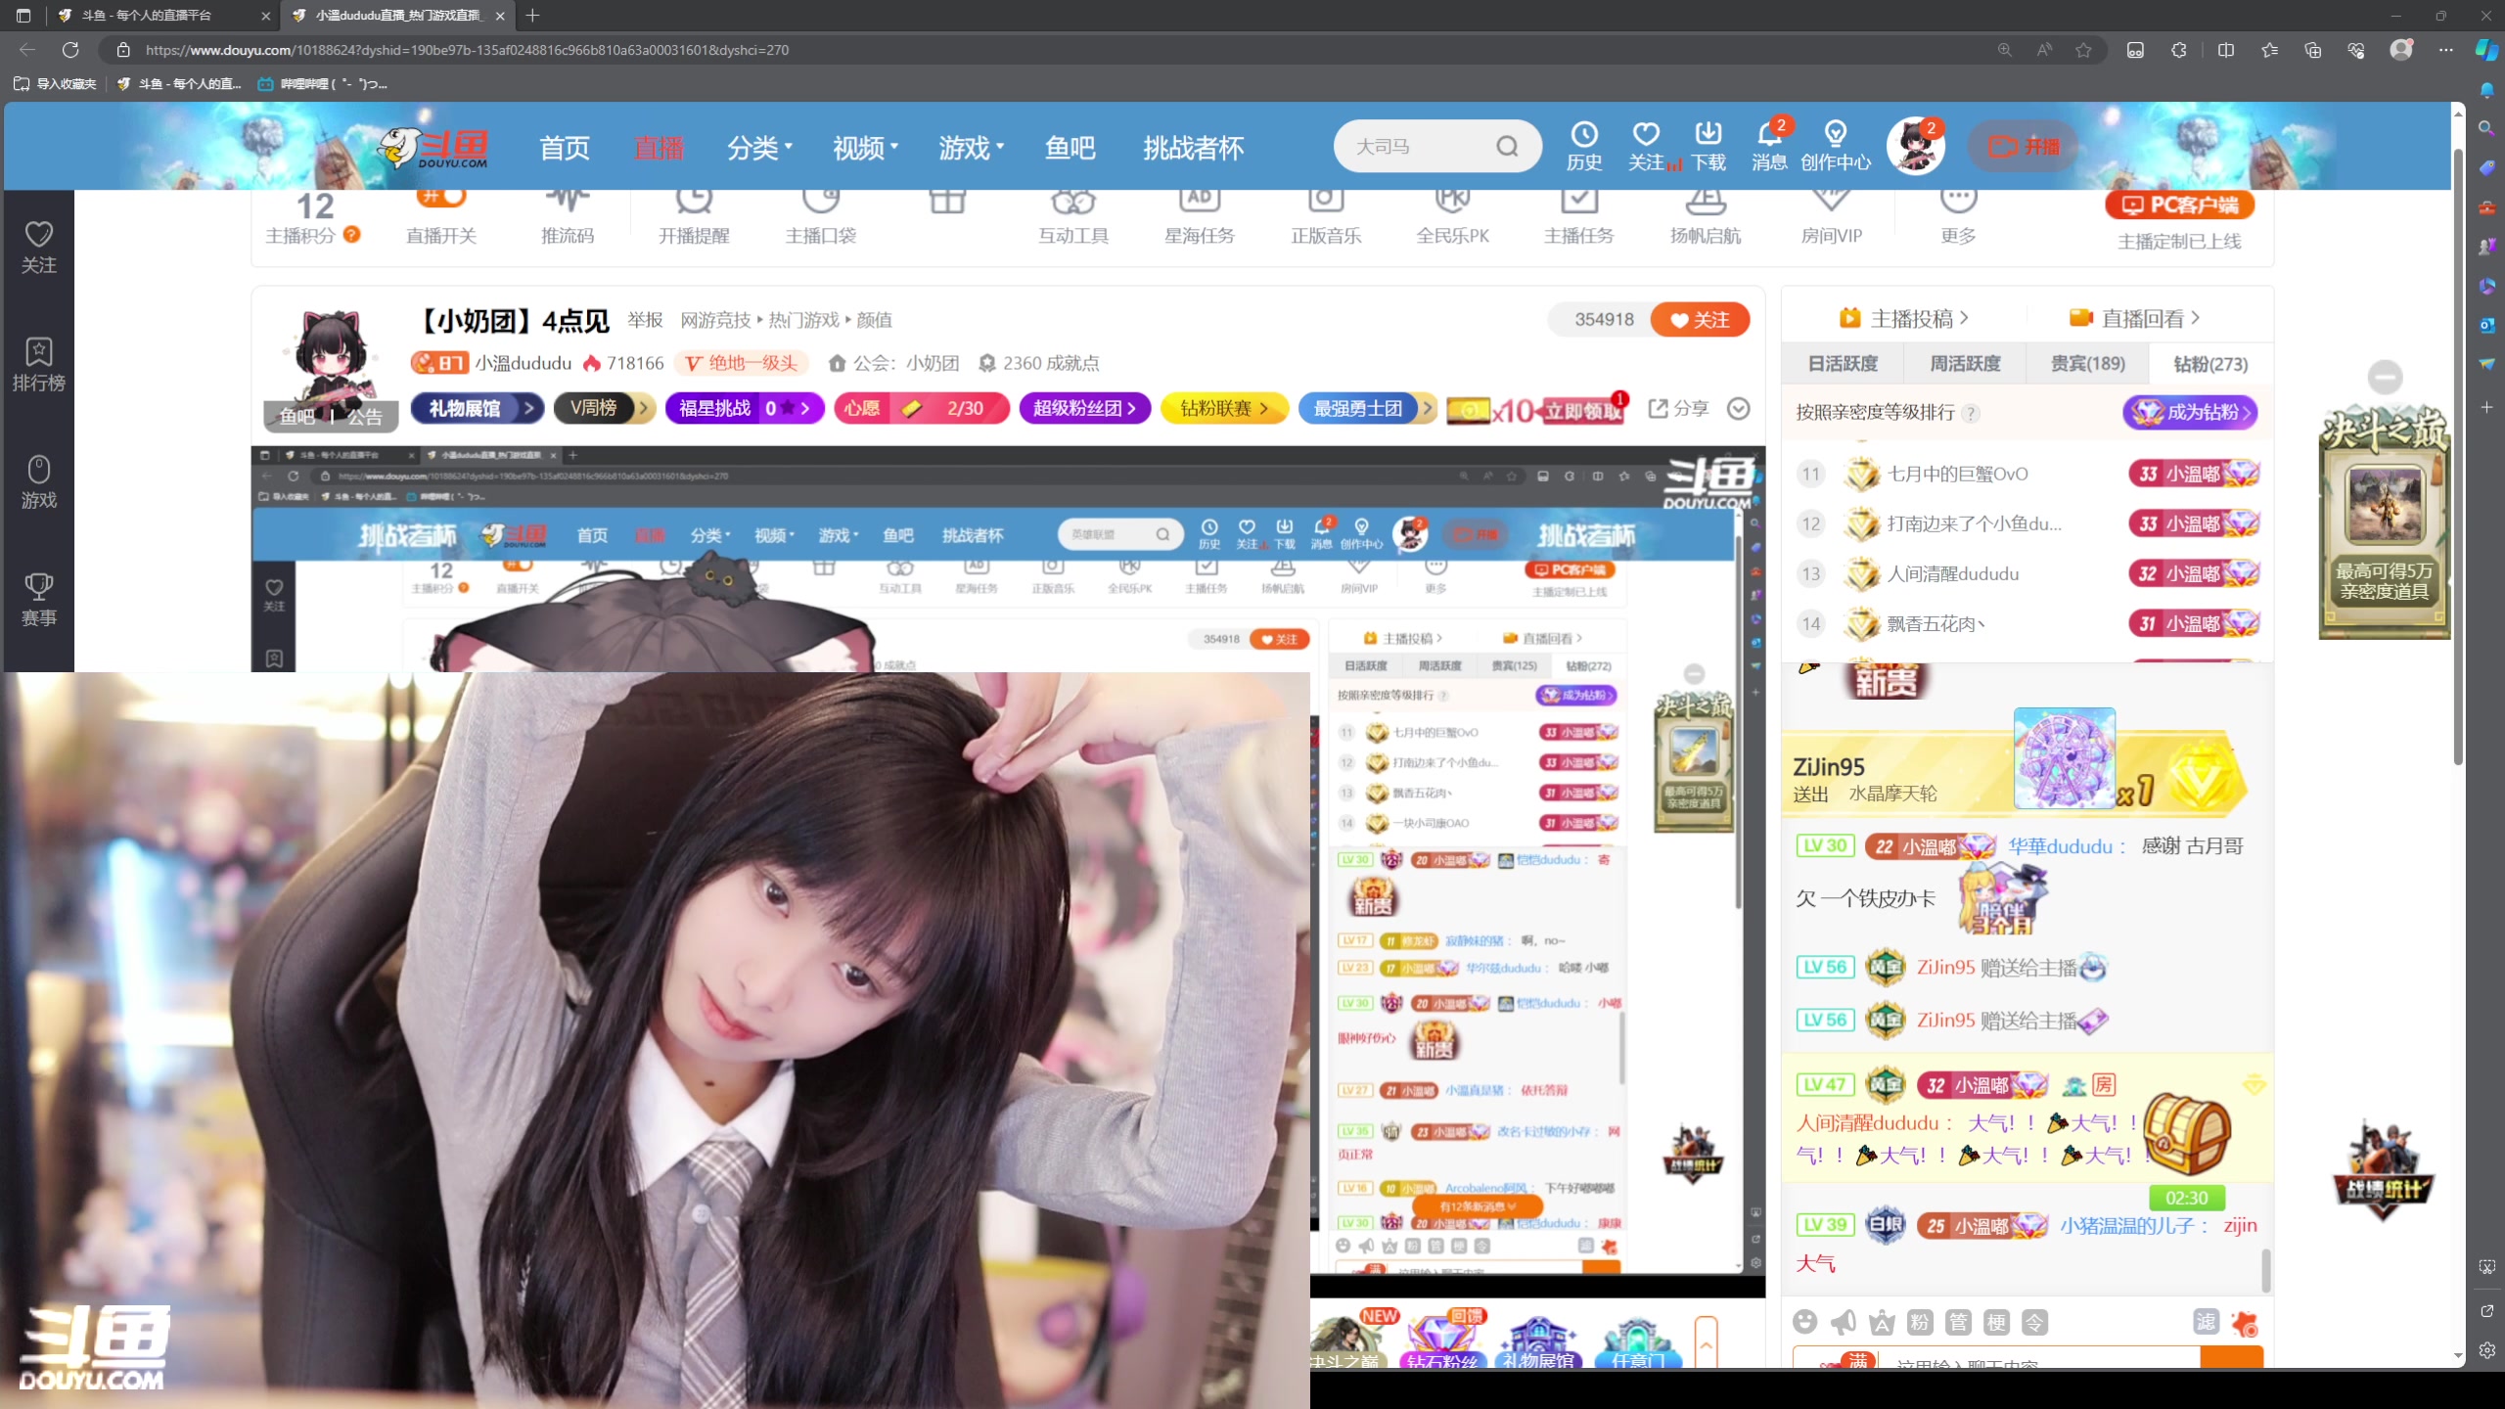The width and height of the screenshot is (2505, 1409).
Task: Switch to the 日活跃度 tab
Action: [1843, 363]
